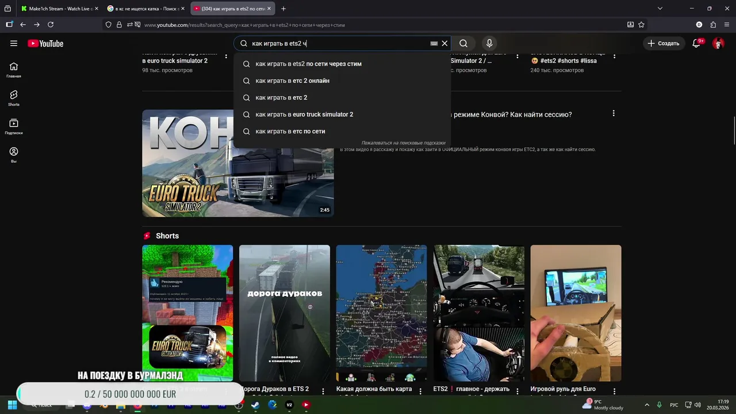Select suggestion 'как играть в етс 2'
The width and height of the screenshot is (736, 414).
[x=342, y=98]
